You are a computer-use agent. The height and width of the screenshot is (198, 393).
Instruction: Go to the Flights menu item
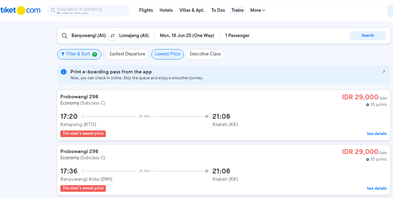[146, 10]
